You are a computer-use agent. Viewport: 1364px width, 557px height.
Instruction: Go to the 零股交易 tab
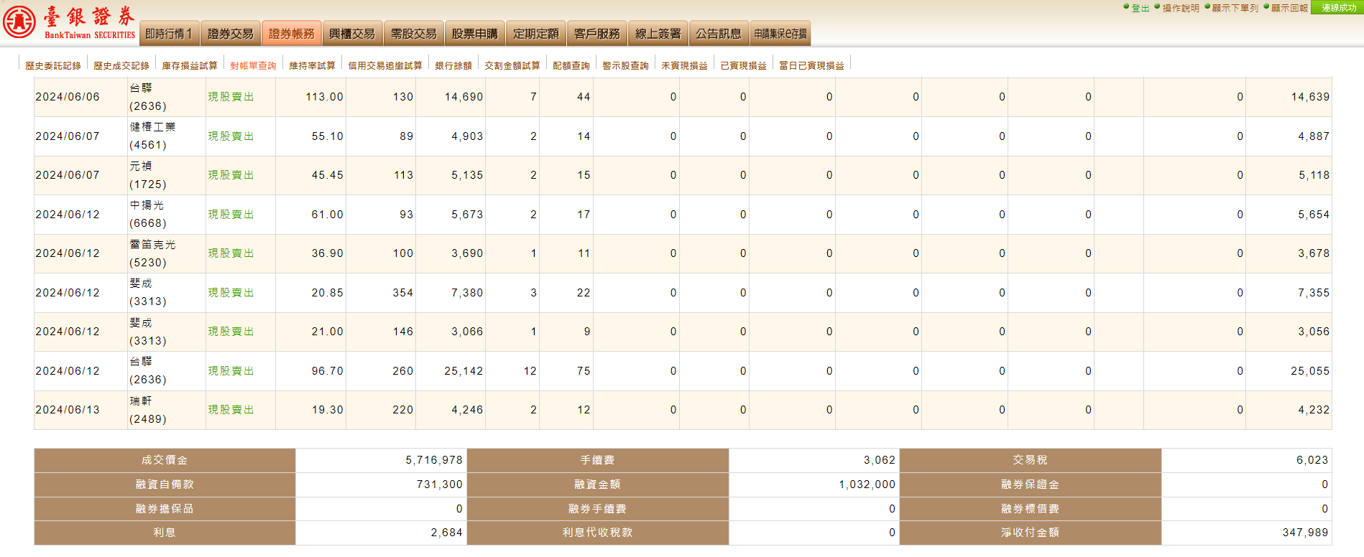pos(414,34)
